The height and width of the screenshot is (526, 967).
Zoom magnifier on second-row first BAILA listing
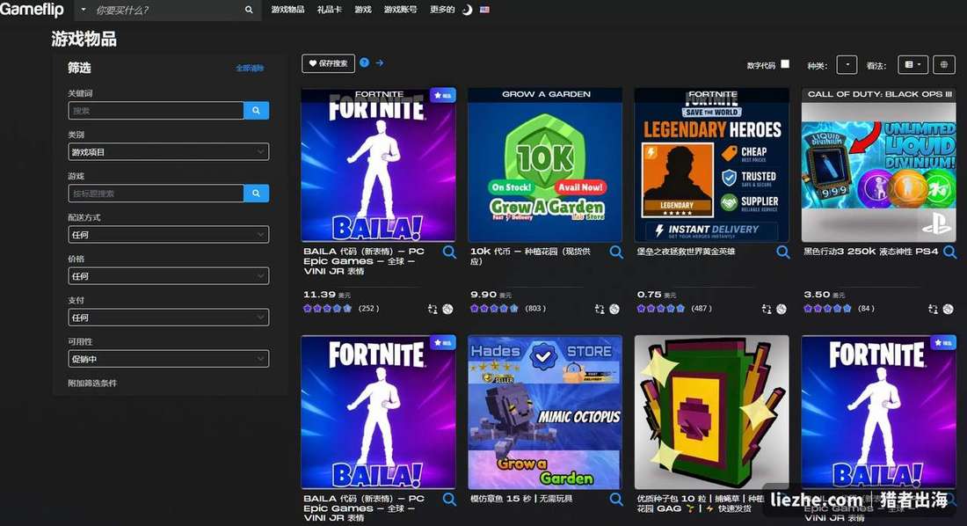(x=449, y=499)
